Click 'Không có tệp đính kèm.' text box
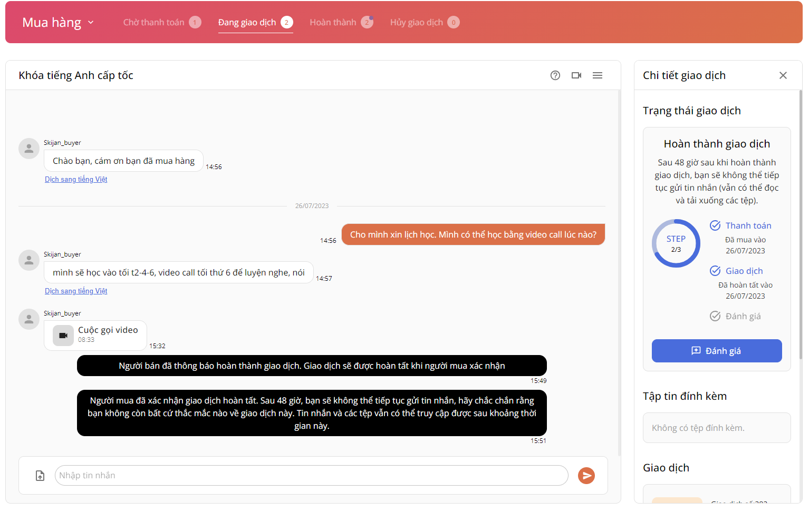 click(x=717, y=428)
